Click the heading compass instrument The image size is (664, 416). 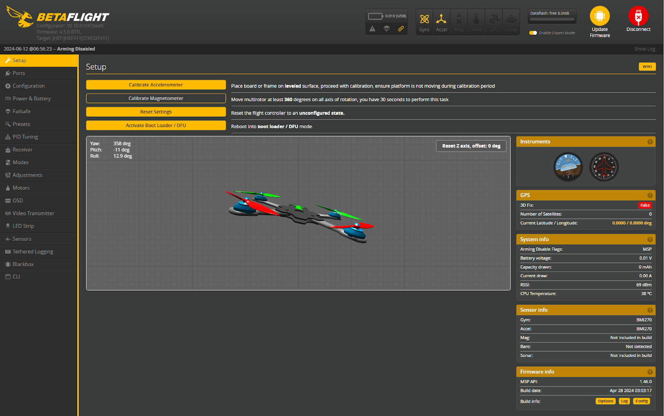(x=604, y=167)
